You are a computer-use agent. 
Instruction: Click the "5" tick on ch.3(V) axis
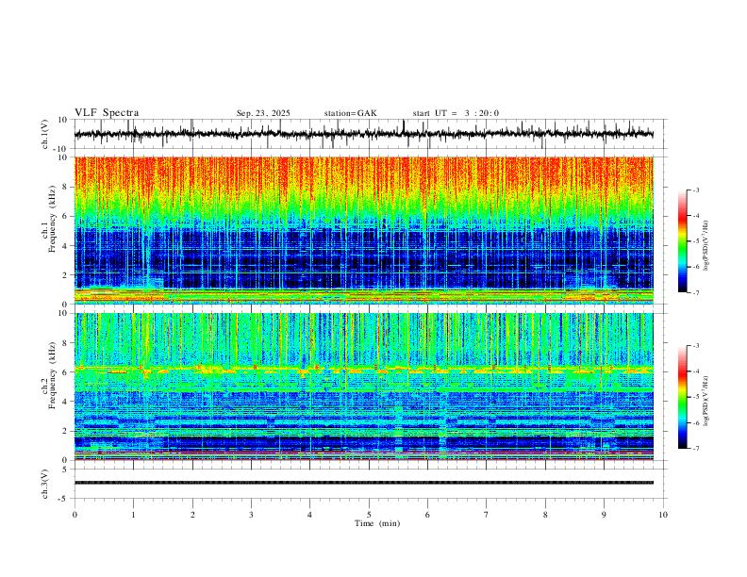[x=66, y=470]
